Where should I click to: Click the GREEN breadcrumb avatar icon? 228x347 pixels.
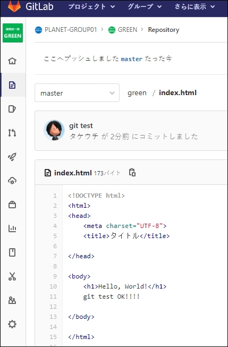click(x=112, y=30)
